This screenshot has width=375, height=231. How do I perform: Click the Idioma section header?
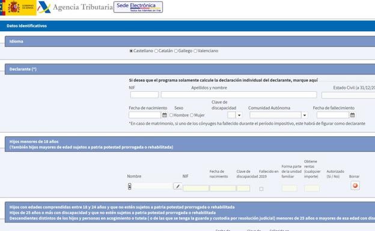click(190, 41)
